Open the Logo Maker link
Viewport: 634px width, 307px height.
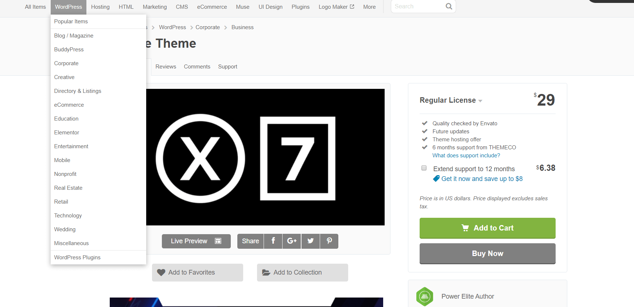pyautogui.click(x=336, y=7)
